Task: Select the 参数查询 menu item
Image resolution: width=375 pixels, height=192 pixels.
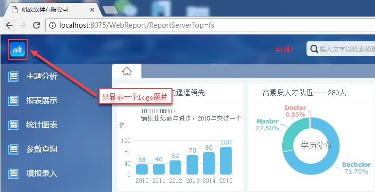Action: tap(42, 149)
